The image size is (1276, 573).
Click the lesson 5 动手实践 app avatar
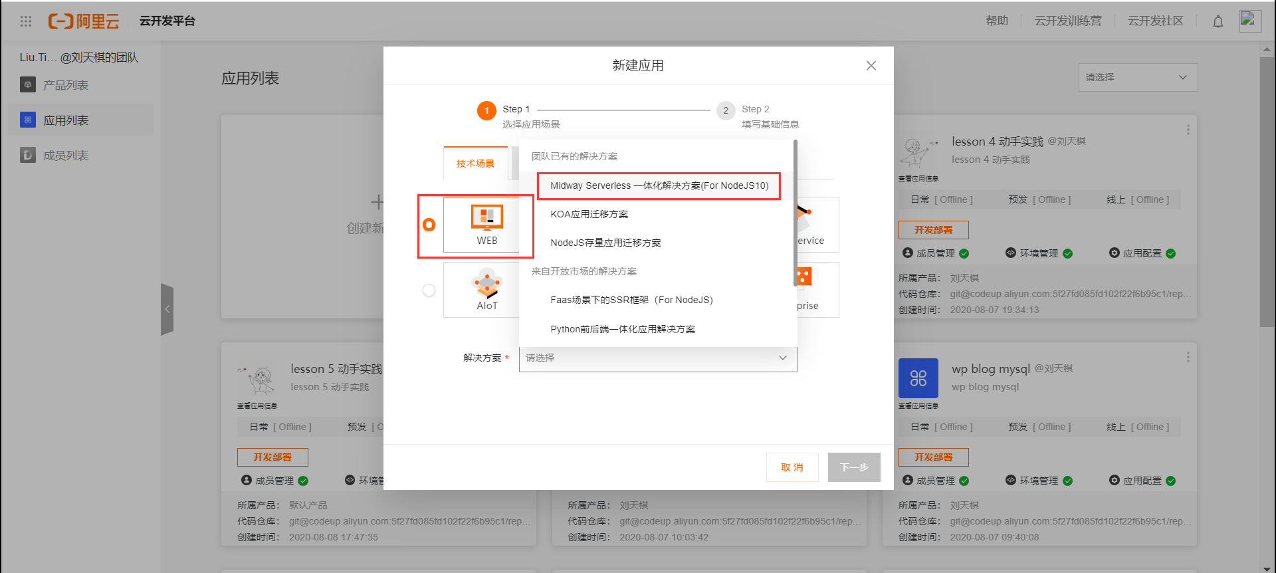coord(257,380)
